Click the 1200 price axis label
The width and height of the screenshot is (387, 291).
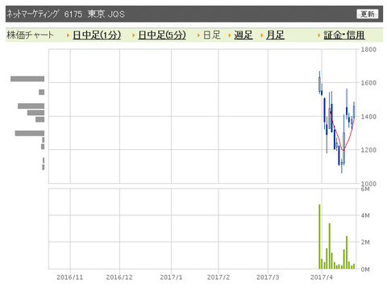tap(368, 150)
